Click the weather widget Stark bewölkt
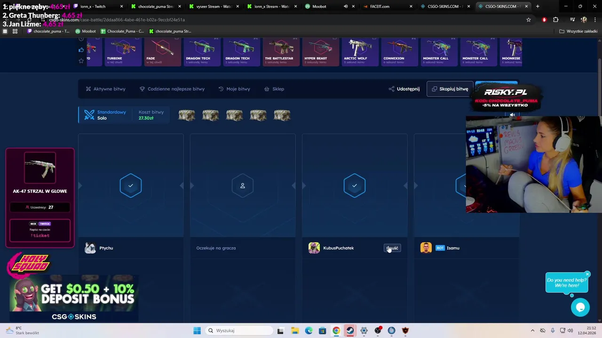Screen dimensions: 602x338 (23, 330)
